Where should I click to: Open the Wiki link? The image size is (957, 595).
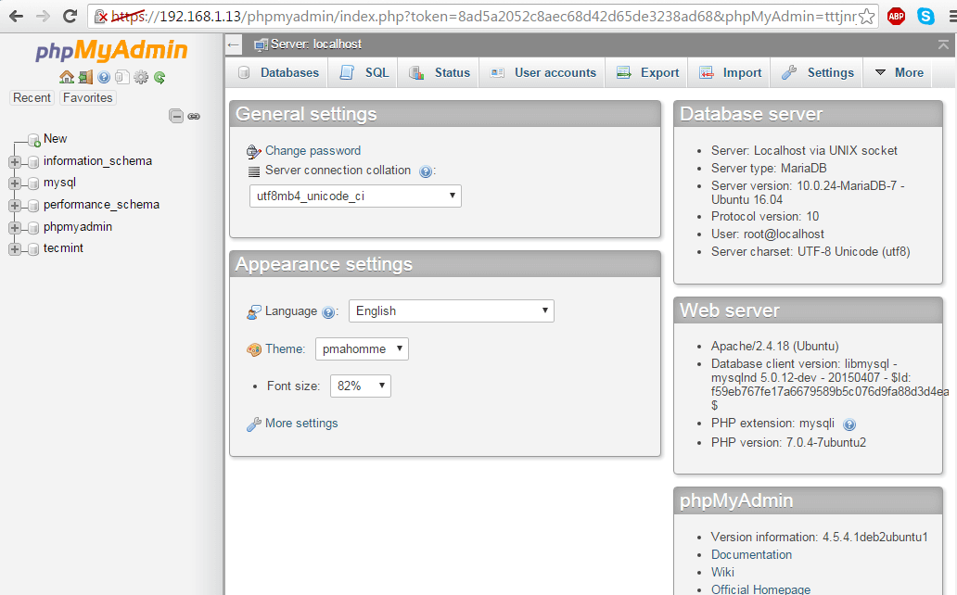tap(722, 573)
